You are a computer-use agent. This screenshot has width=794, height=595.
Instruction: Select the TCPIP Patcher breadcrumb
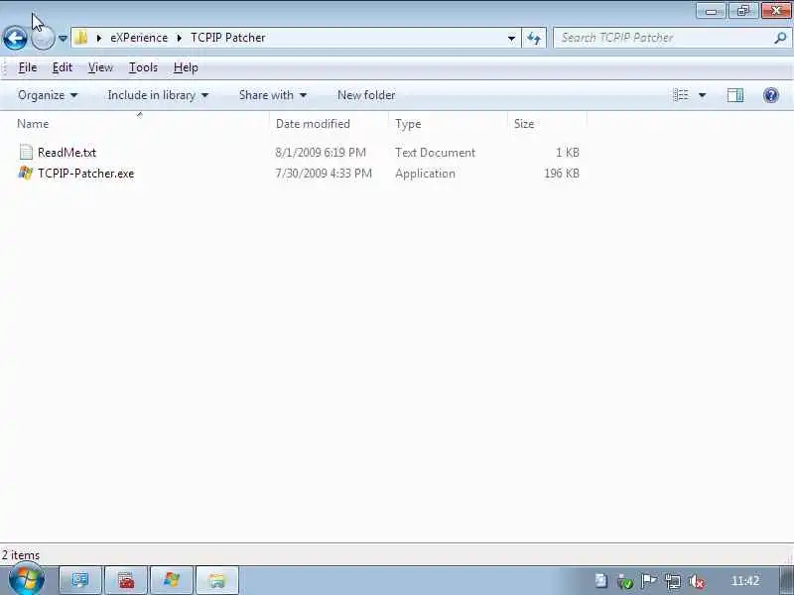228,38
